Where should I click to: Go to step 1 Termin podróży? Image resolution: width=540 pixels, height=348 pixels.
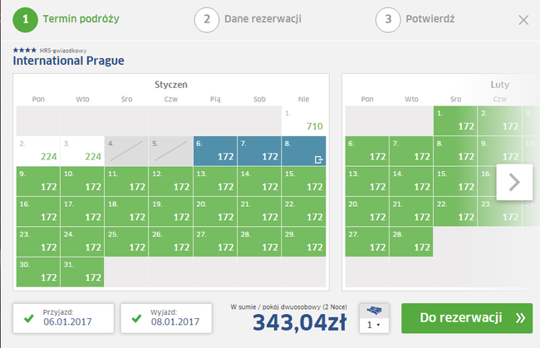point(66,20)
